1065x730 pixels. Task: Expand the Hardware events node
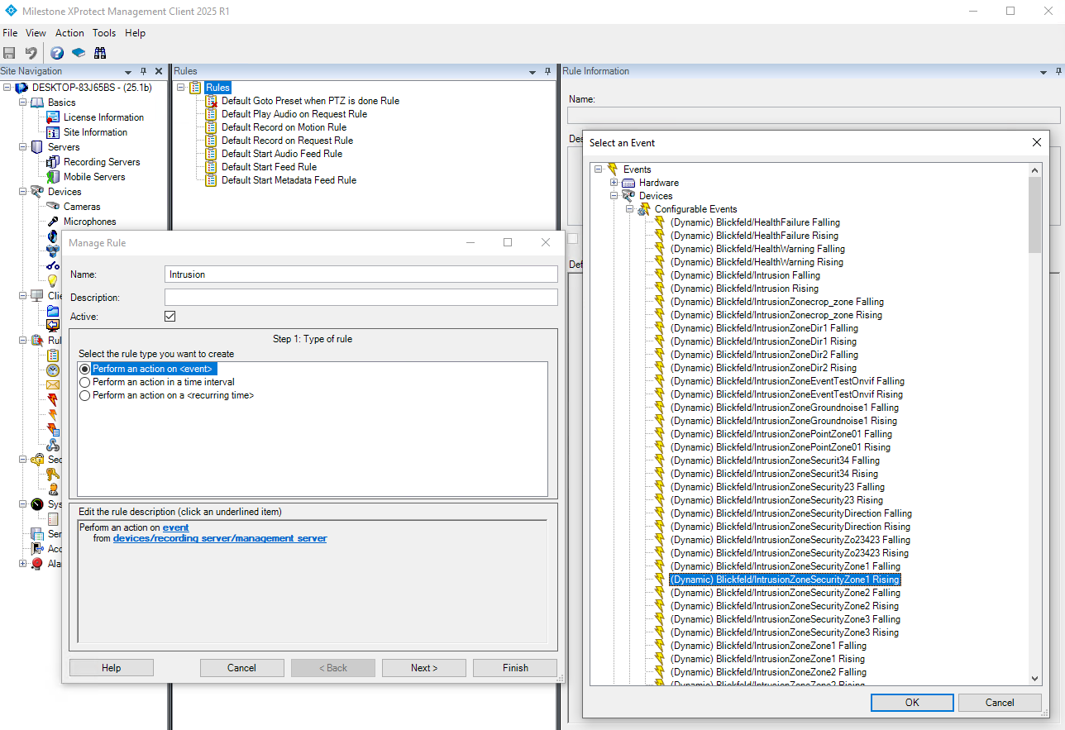pyautogui.click(x=614, y=183)
